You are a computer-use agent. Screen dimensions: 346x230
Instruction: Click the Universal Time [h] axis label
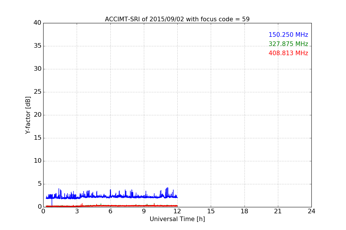coord(177,219)
